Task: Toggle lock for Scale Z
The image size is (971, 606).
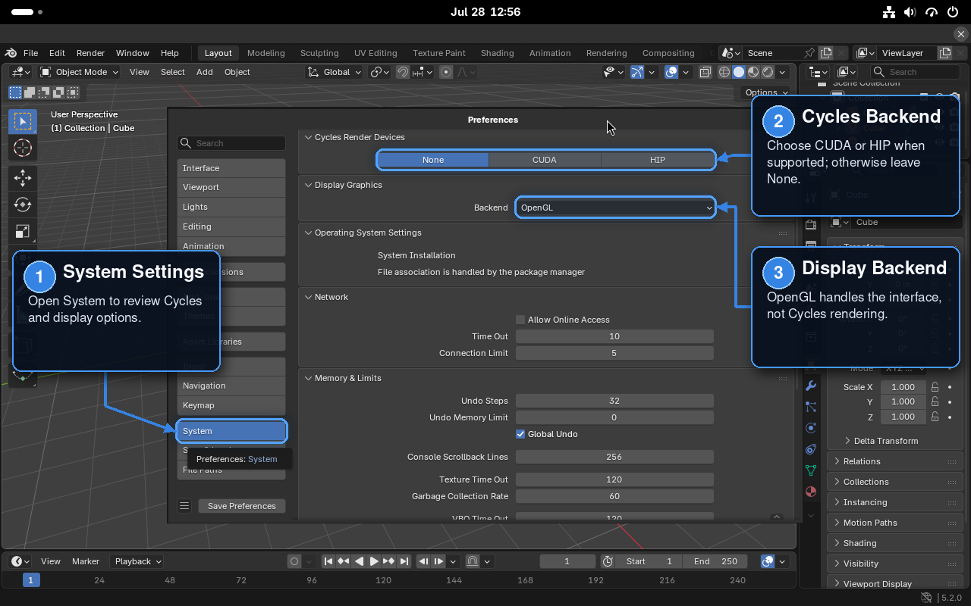Action: click(935, 417)
